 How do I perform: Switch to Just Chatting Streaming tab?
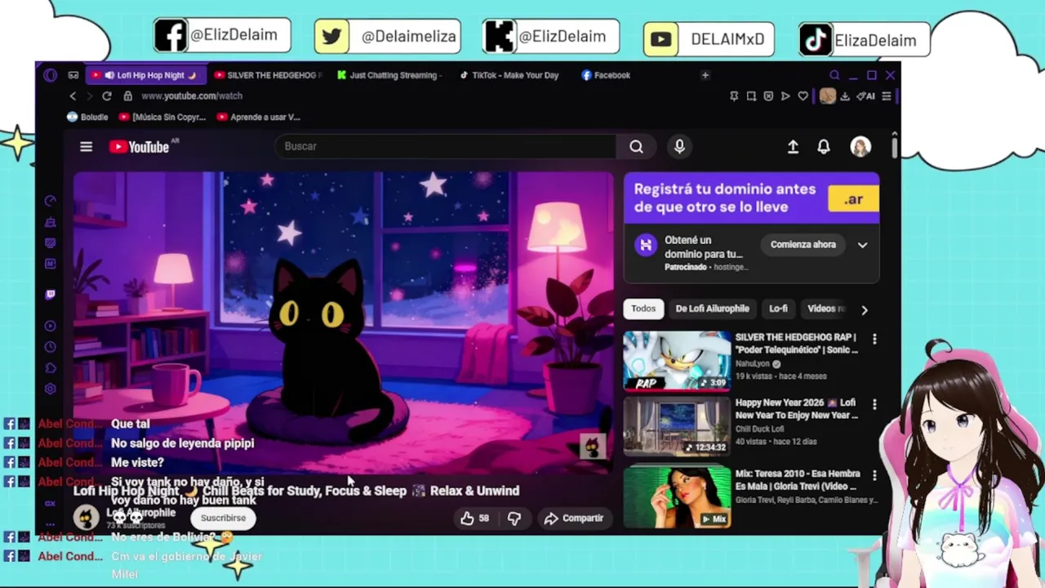pyautogui.click(x=390, y=75)
